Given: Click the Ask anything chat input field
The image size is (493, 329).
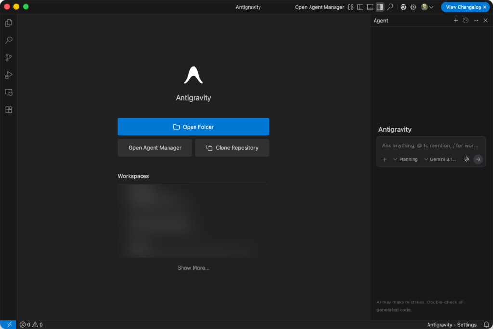Looking at the screenshot, I should (430, 145).
